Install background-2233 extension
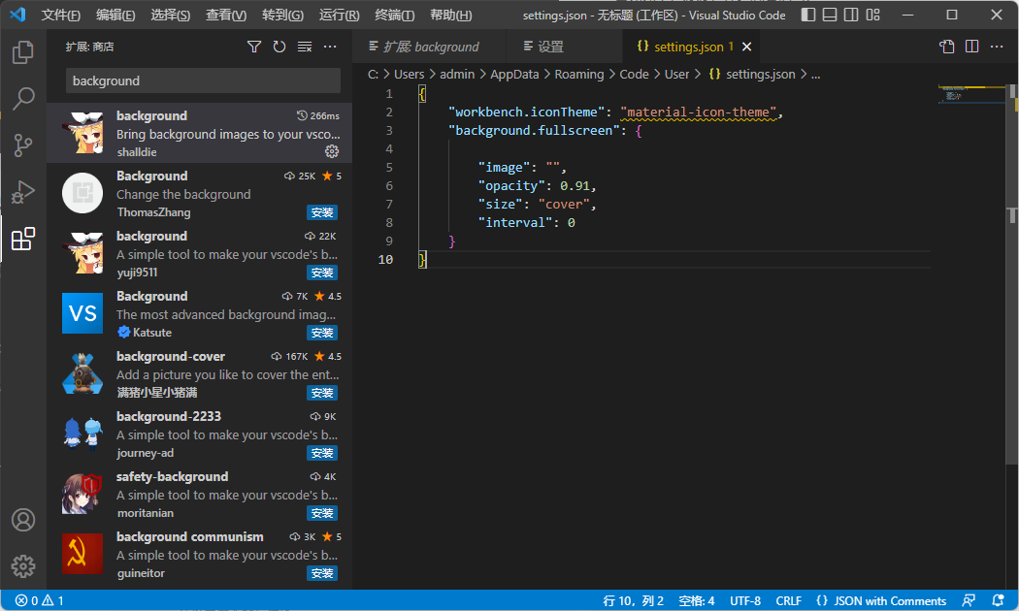Screen dimensions: 1019x611 (321, 453)
